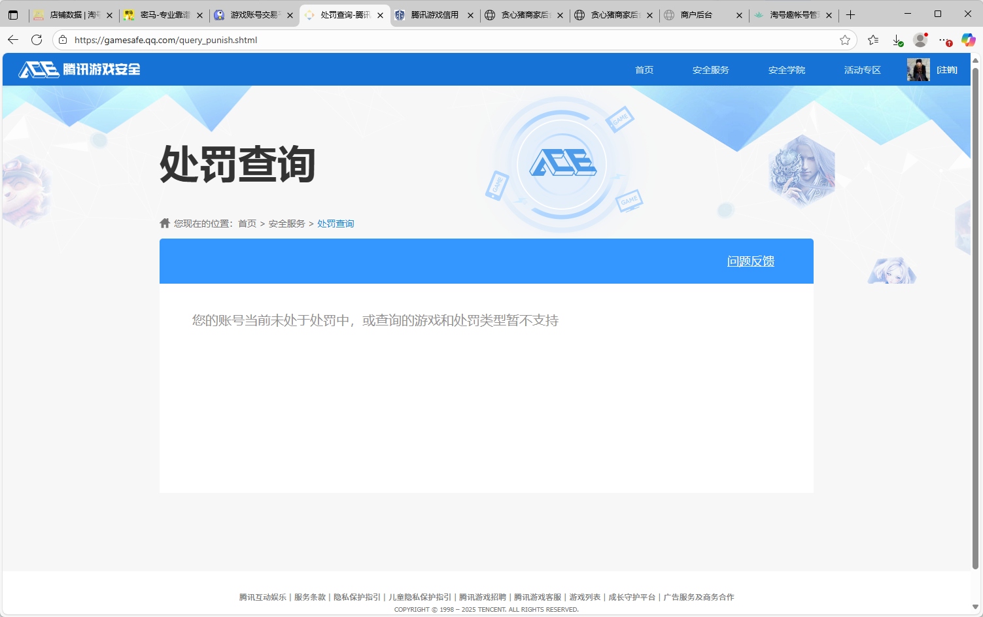Open the 安全服务 menu item

(x=710, y=69)
